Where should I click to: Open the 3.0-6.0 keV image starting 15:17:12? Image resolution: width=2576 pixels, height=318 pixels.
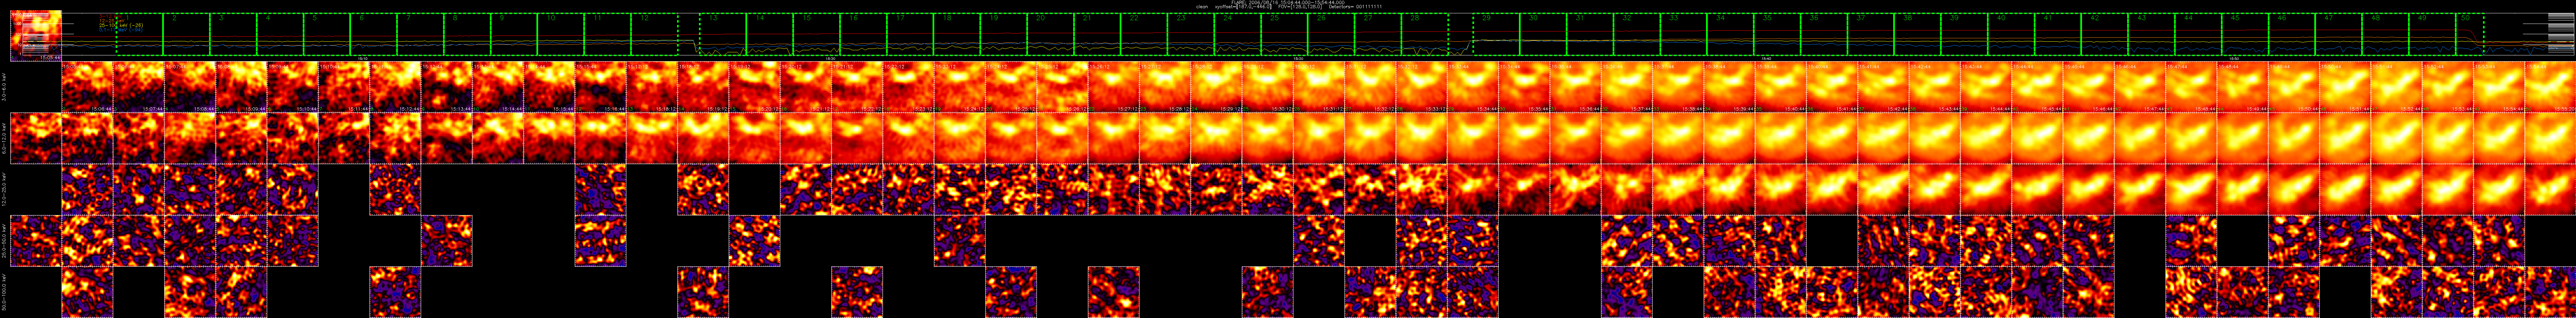point(652,87)
